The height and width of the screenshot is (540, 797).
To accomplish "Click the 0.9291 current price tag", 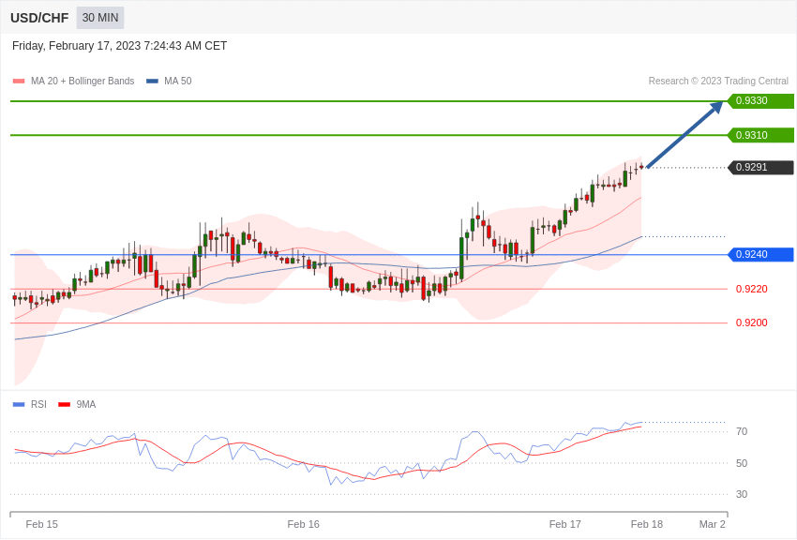I will point(760,167).
